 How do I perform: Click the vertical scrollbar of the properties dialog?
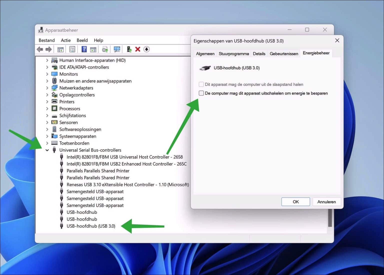[x=330, y=220]
